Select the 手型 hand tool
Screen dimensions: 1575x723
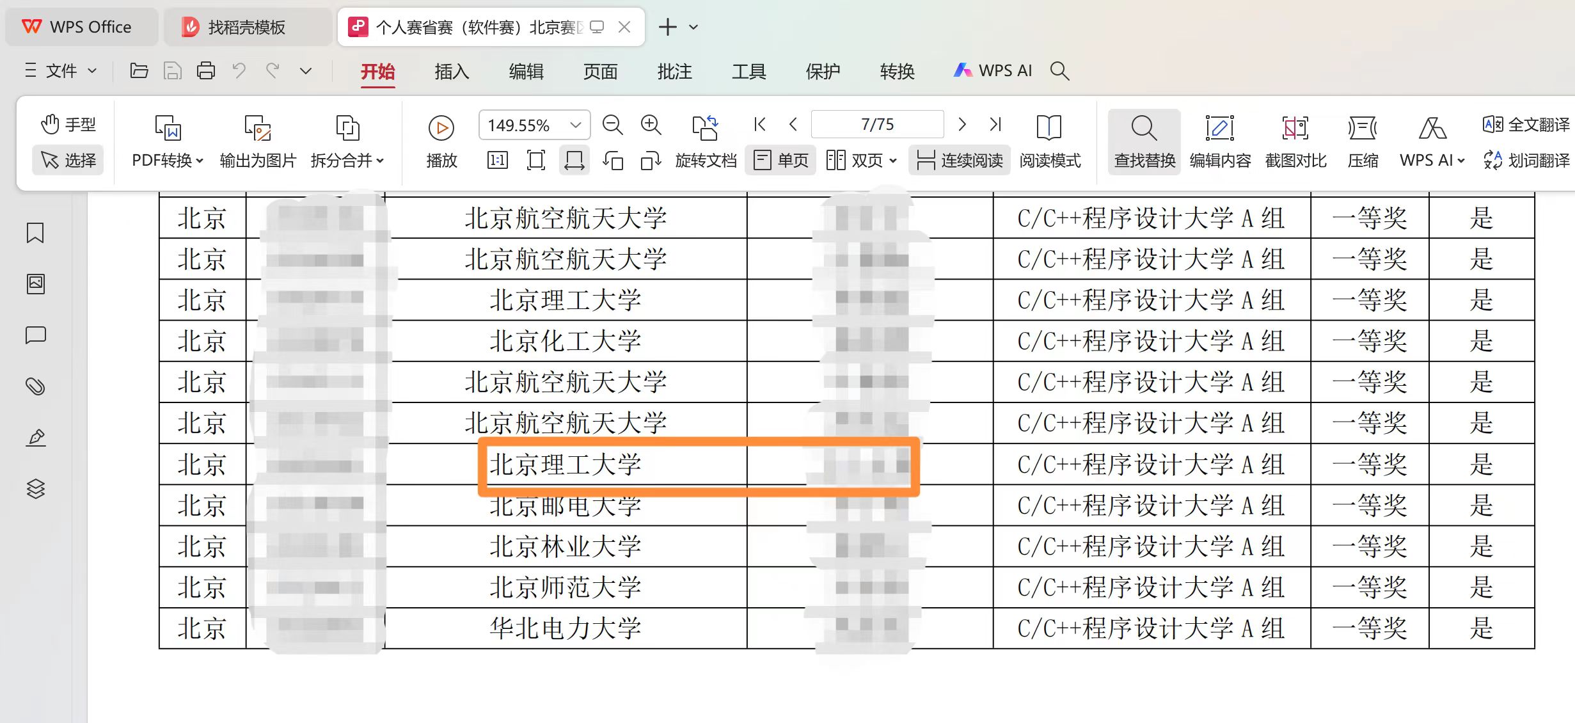pos(68,124)
